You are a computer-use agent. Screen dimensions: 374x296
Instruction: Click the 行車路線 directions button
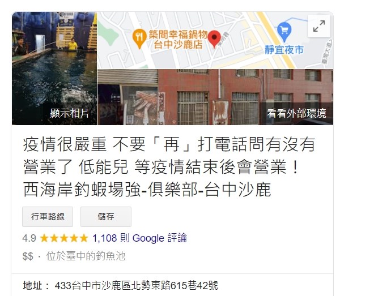[48, 217]
